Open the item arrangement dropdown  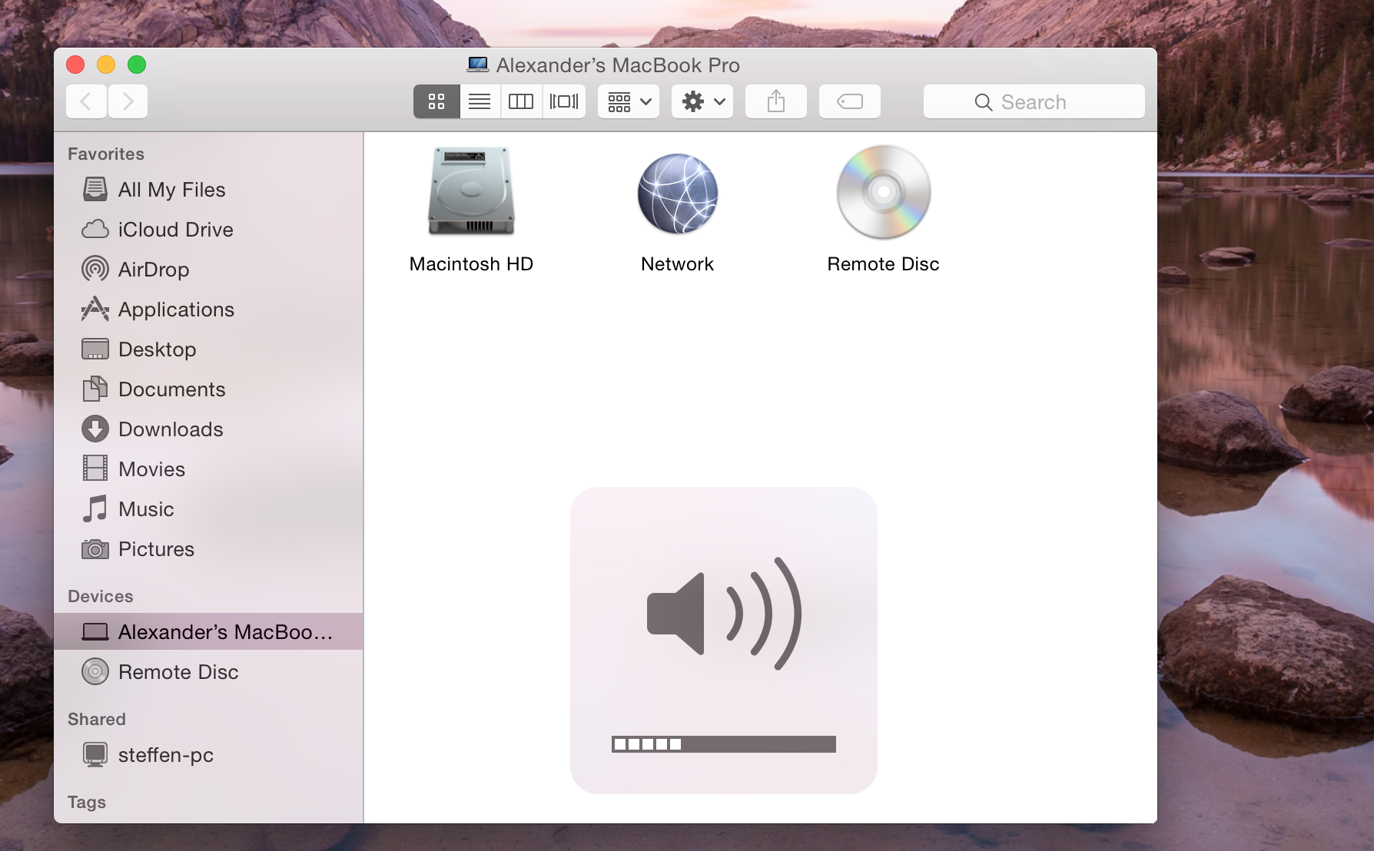click(629, 101)
